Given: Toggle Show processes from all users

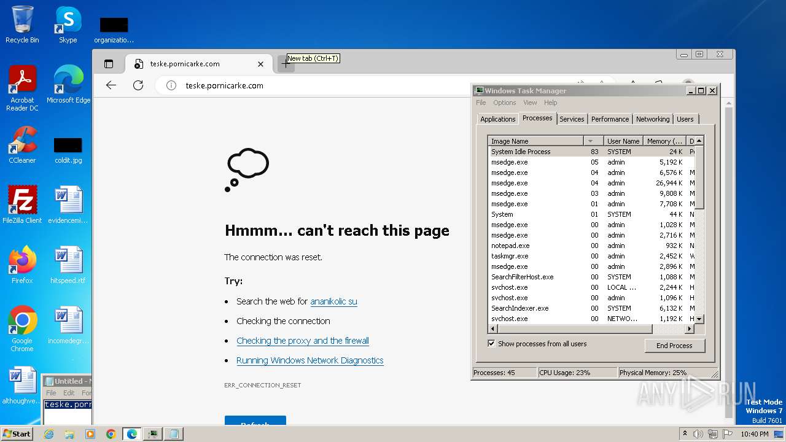Looking at the screenshot, I should click(x=491, y=344).
